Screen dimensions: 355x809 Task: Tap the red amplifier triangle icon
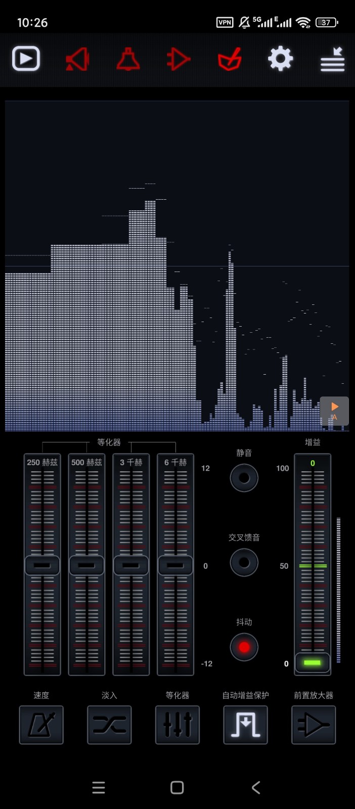[179, 60]
